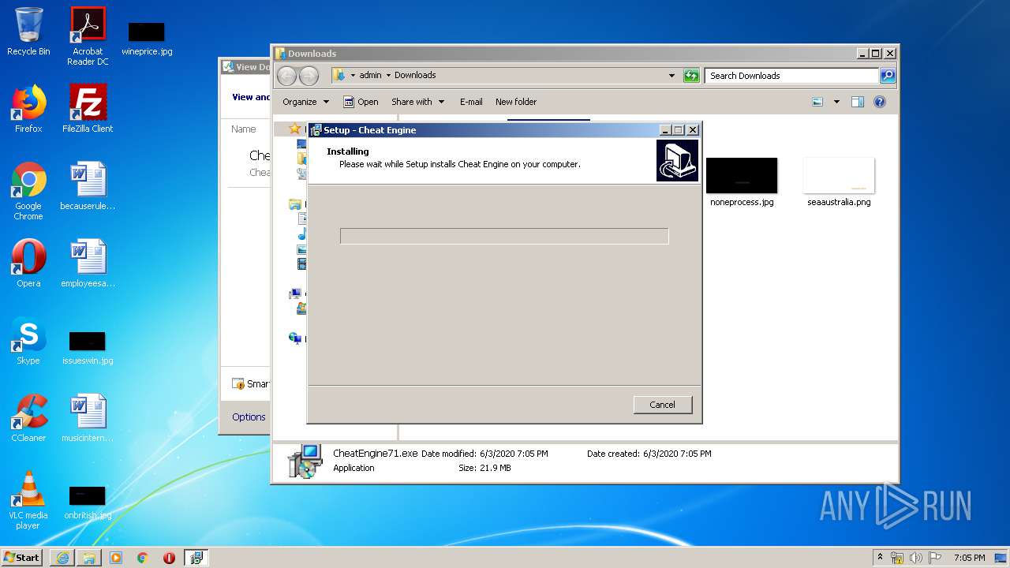Image resolution: width=1010 pixels, height=568 pixels.
Task: Open Windows Explorer from the taskbar
Action: 89,558
